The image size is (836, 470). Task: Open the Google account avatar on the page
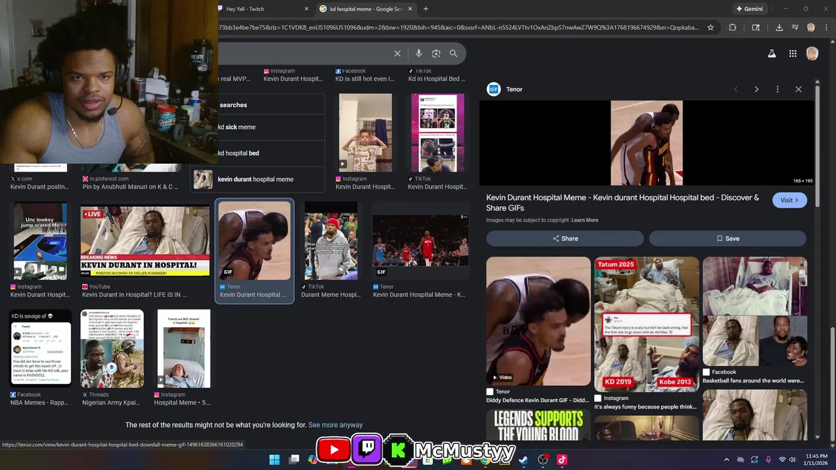(812, 54)
